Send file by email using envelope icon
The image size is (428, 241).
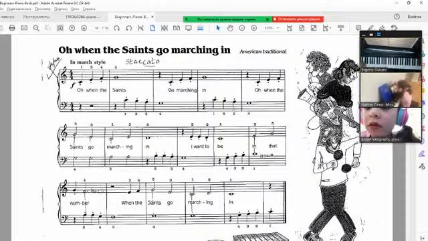point(24,28)
